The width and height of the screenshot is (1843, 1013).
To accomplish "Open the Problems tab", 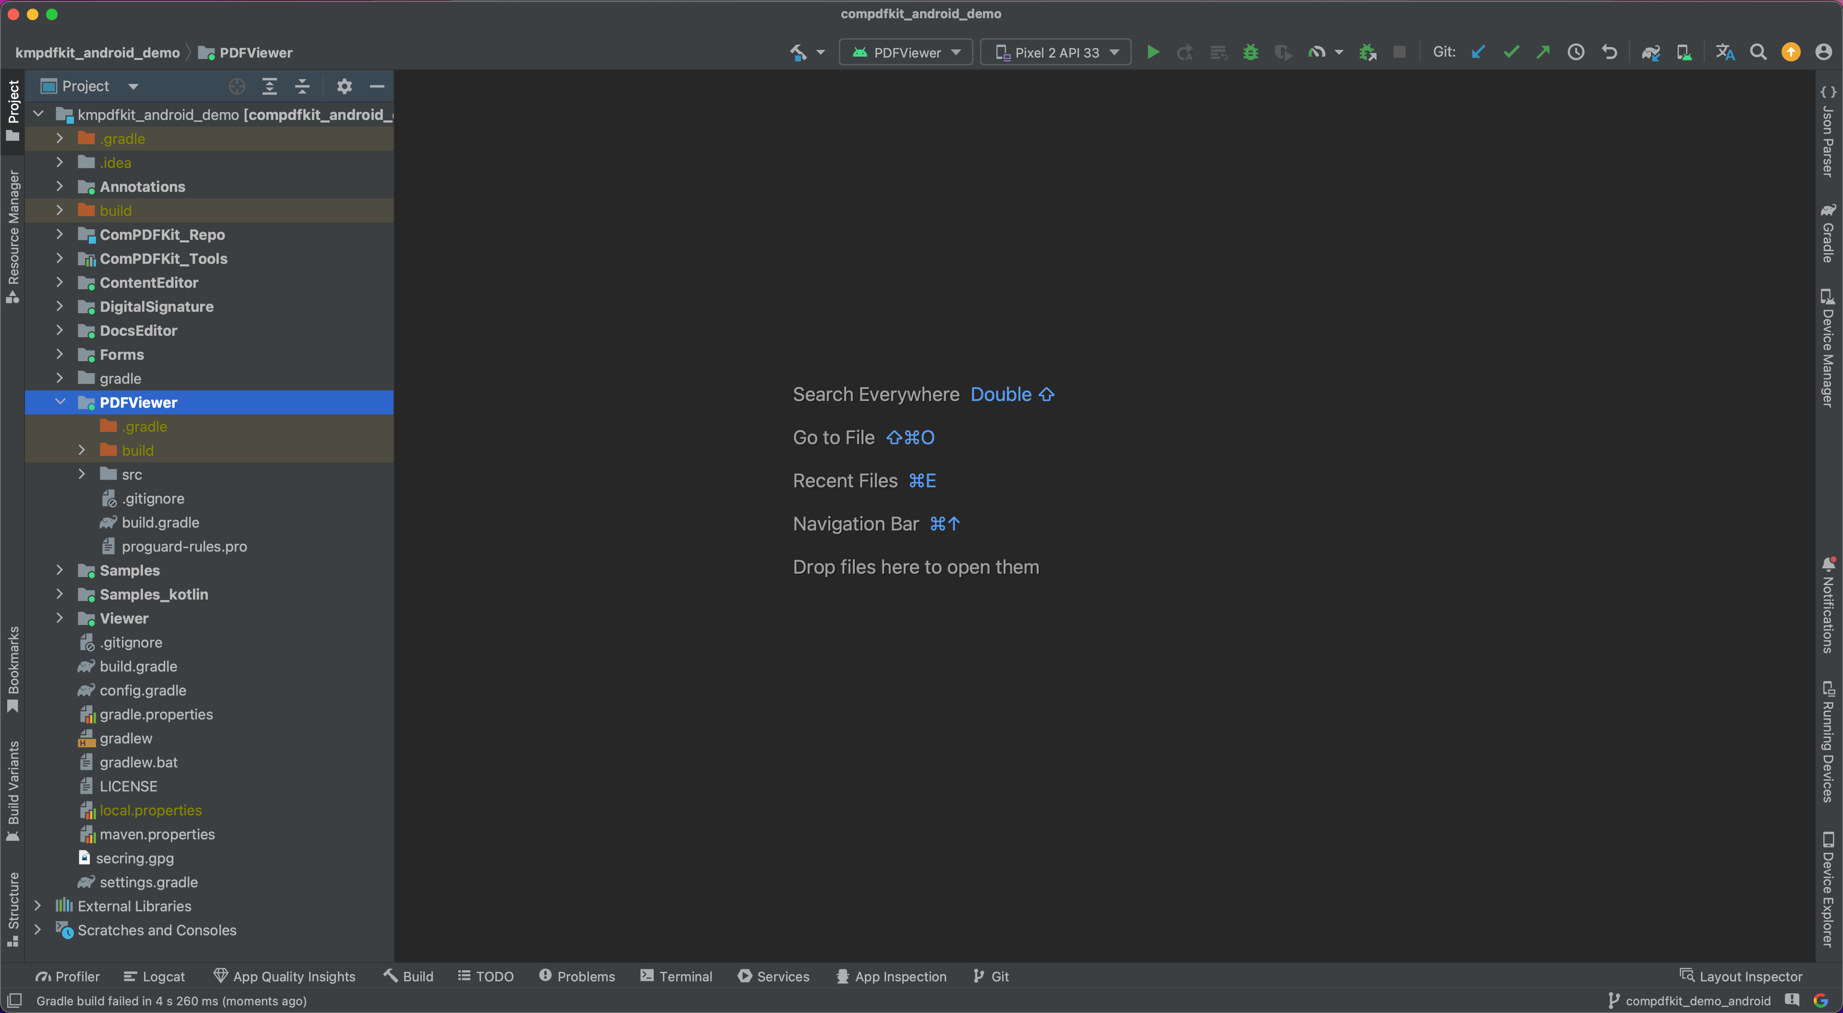I will (576, 976).
